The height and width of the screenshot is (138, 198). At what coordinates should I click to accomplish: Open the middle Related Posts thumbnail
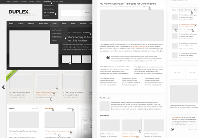tap(132, 125)
